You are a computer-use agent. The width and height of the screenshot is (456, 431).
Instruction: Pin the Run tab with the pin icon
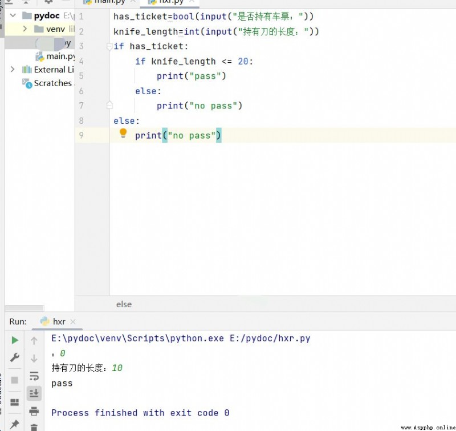[15, 424]
